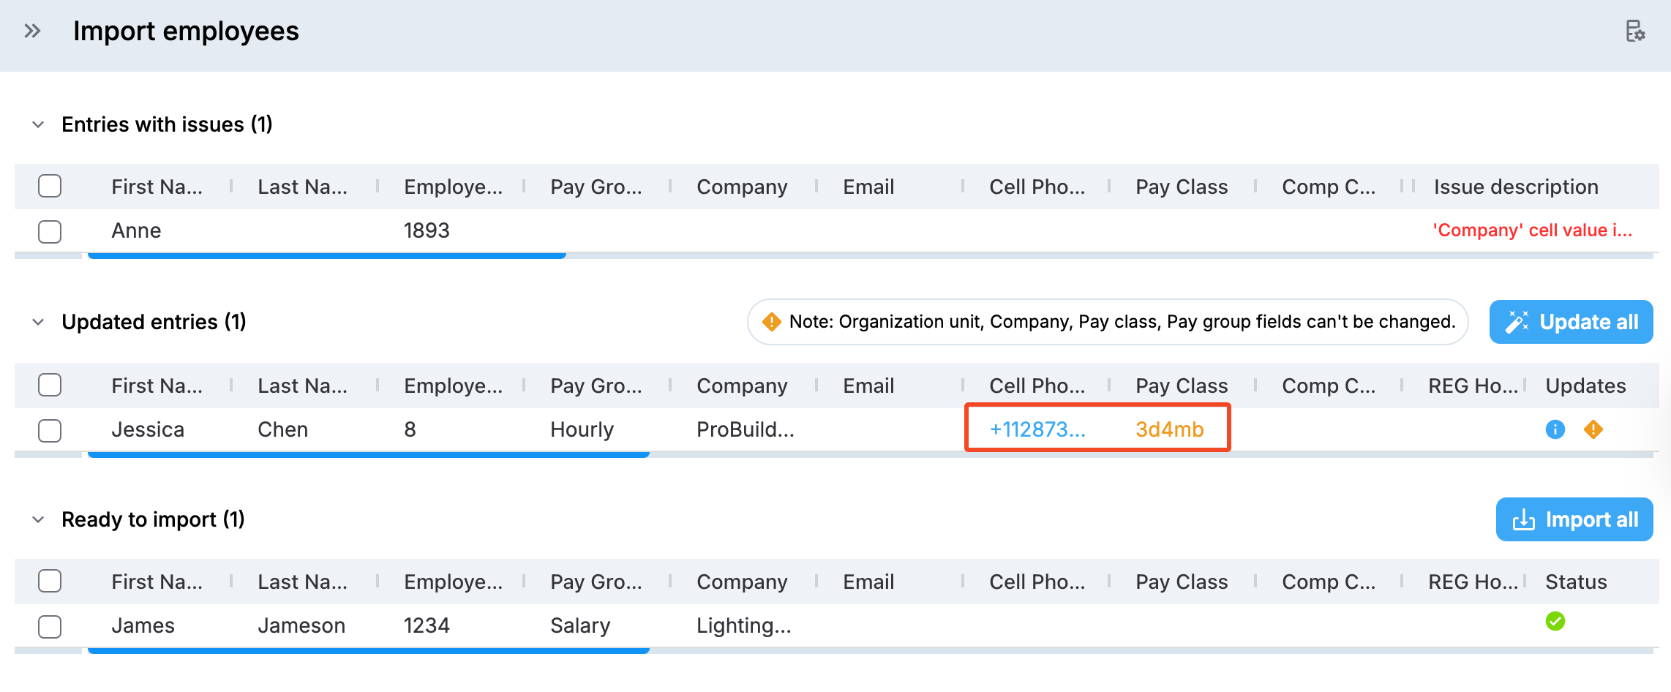Collapse the Updated entries section
The image size is (1671, 692).
click(x=38, y=322)
